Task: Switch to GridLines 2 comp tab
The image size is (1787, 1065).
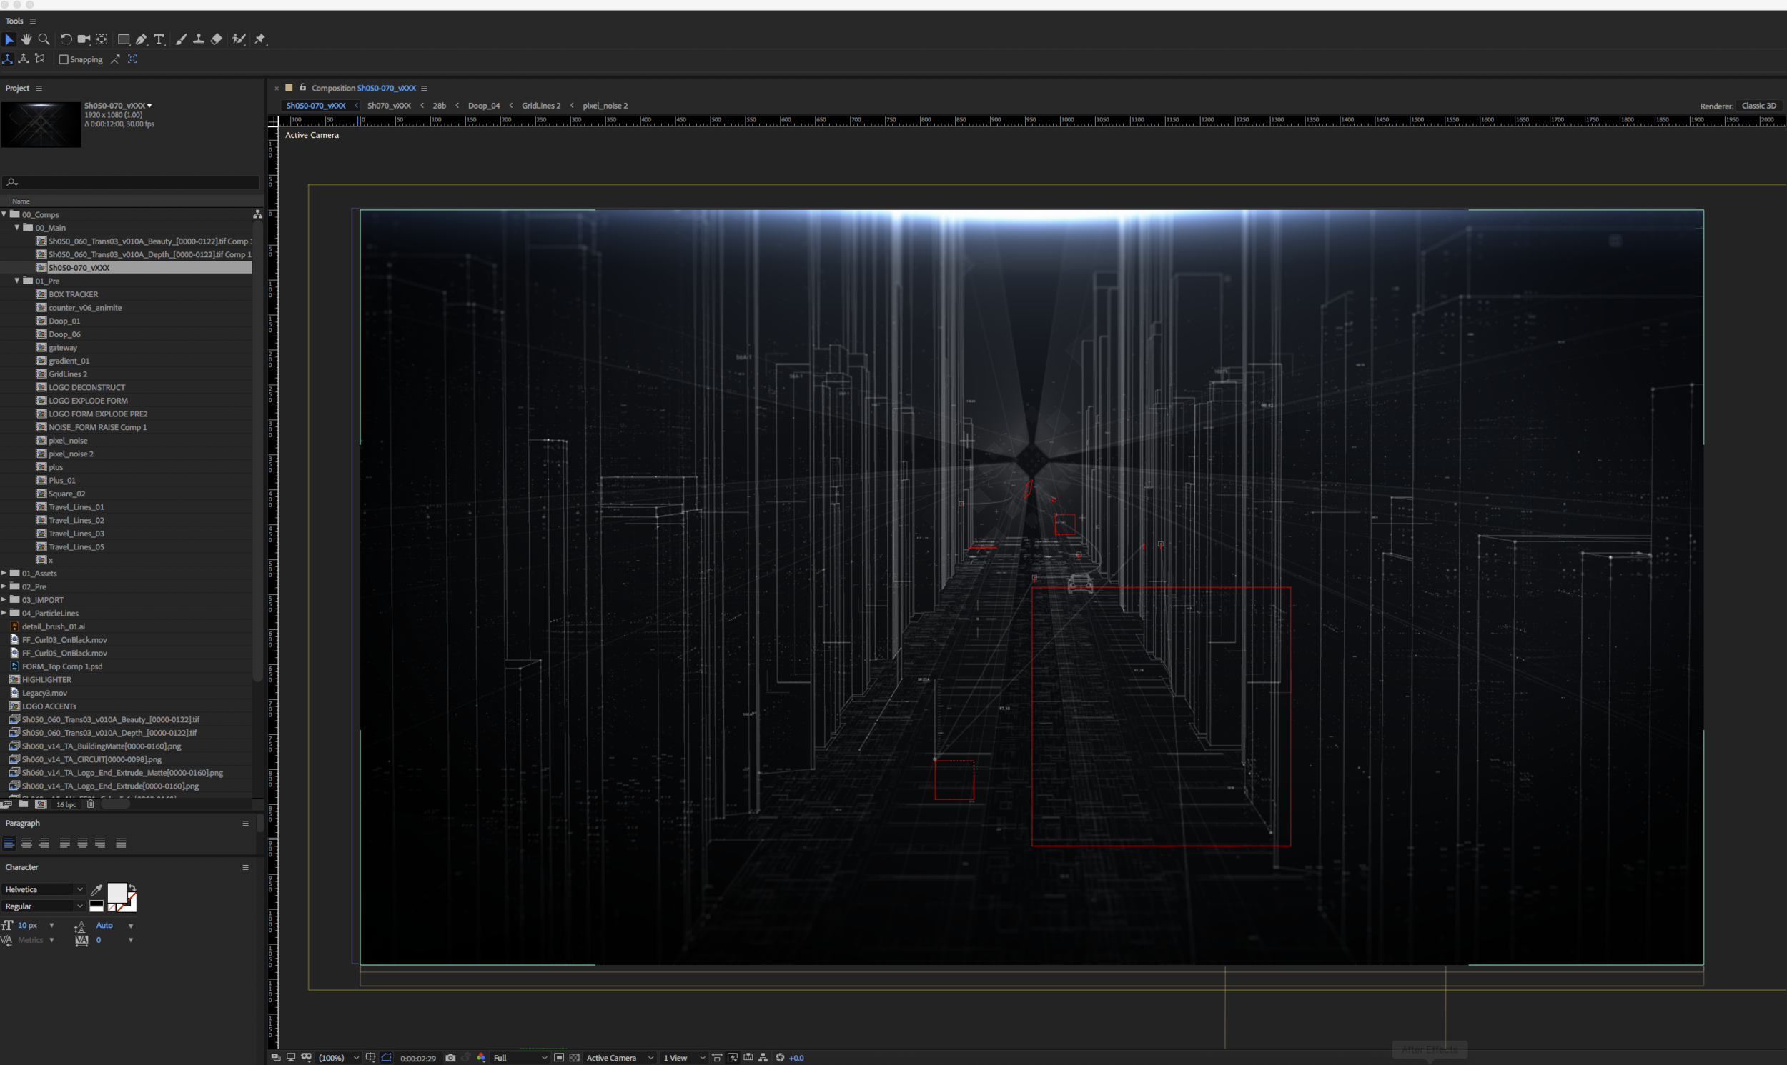Action: [x=540, y=106]
